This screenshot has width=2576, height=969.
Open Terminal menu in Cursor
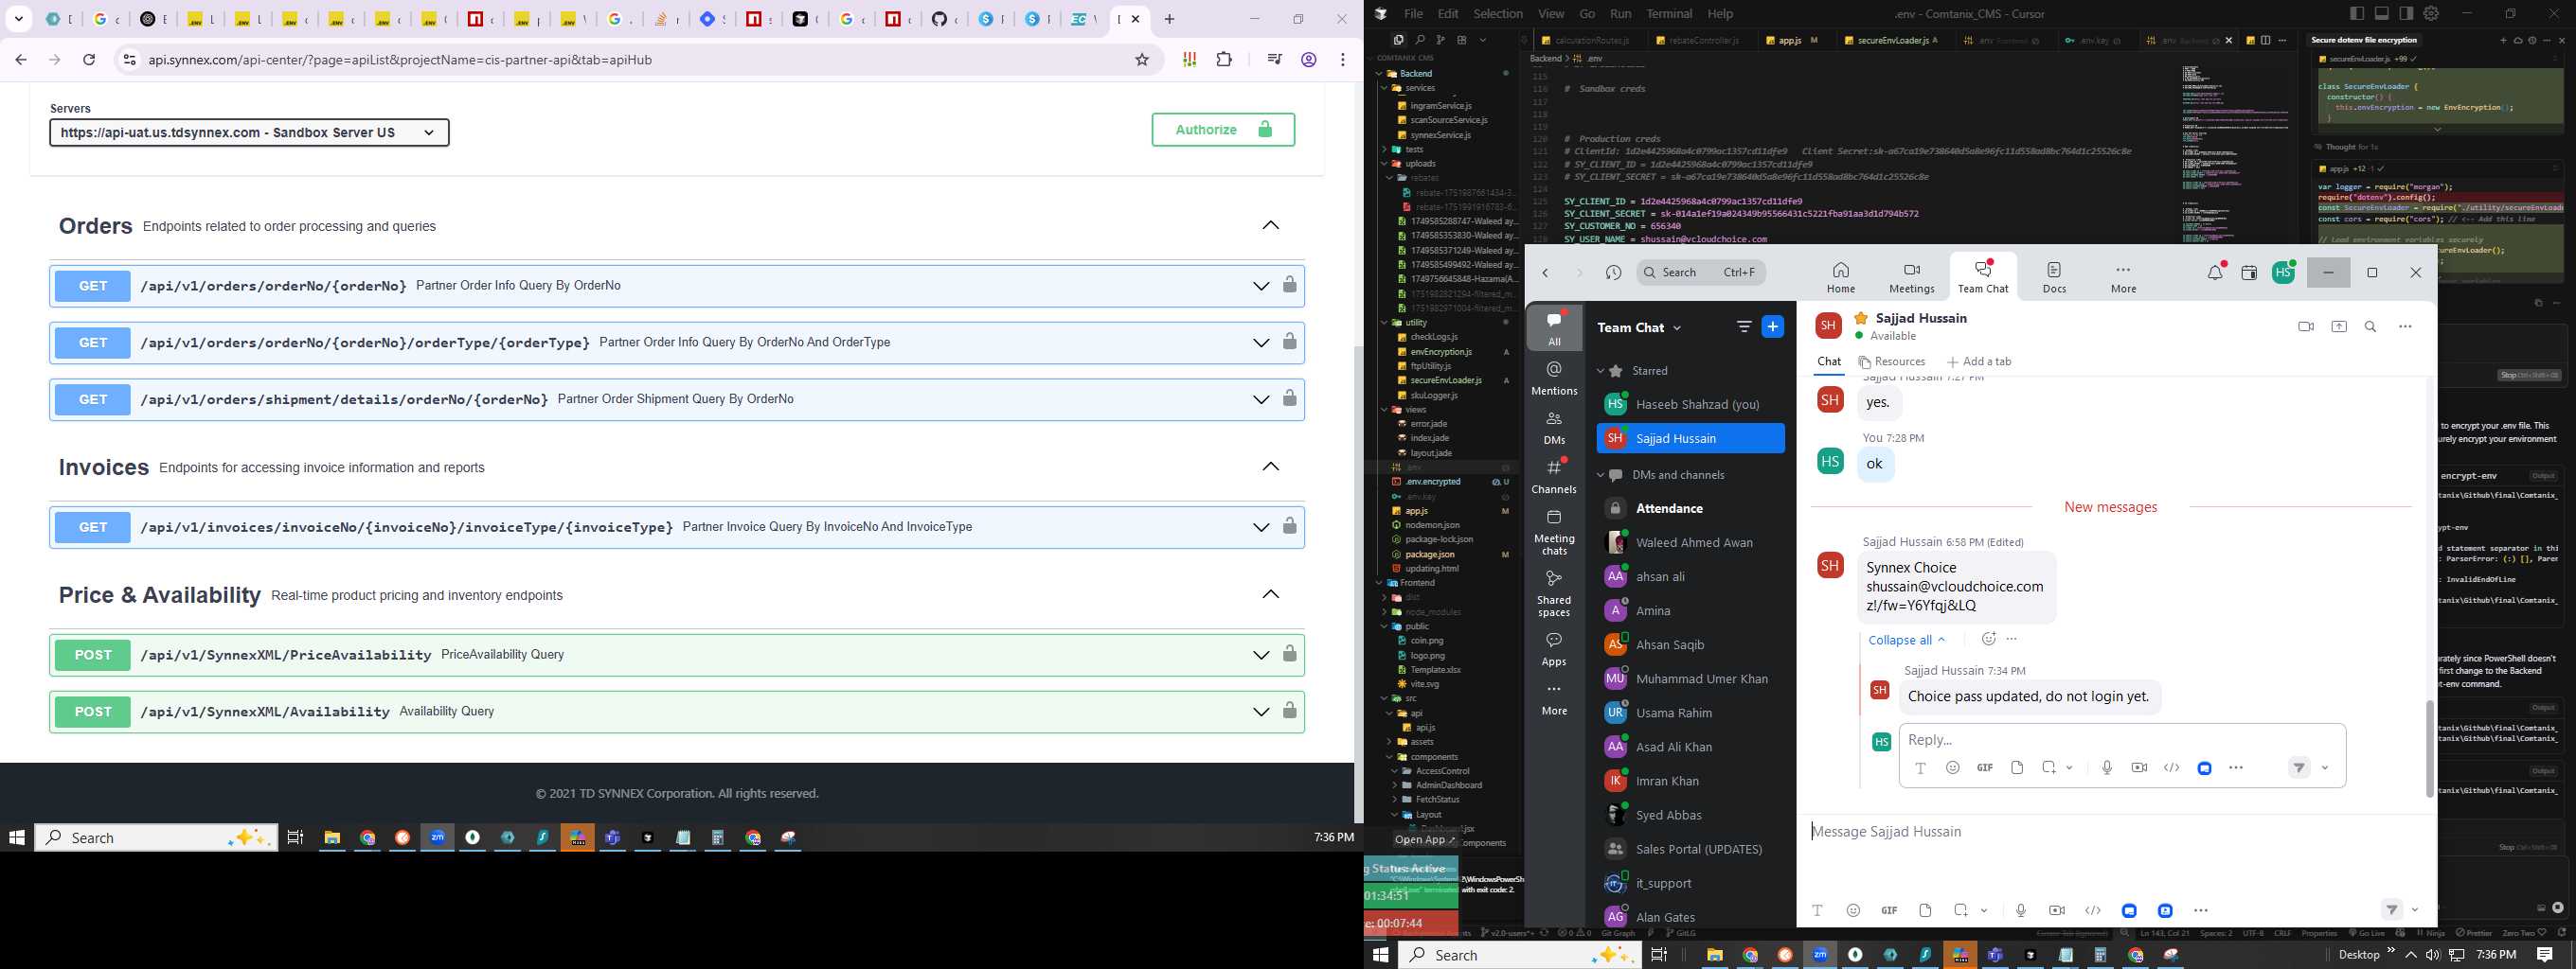(x=1669, y=13)
